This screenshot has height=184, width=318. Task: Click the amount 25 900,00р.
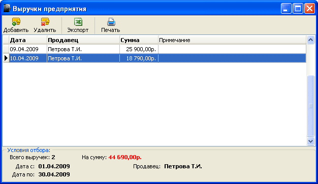[x=139, y=49]
